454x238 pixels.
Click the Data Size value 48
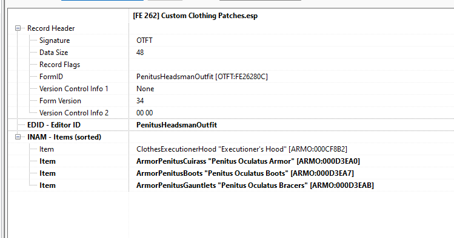[140, 53]
